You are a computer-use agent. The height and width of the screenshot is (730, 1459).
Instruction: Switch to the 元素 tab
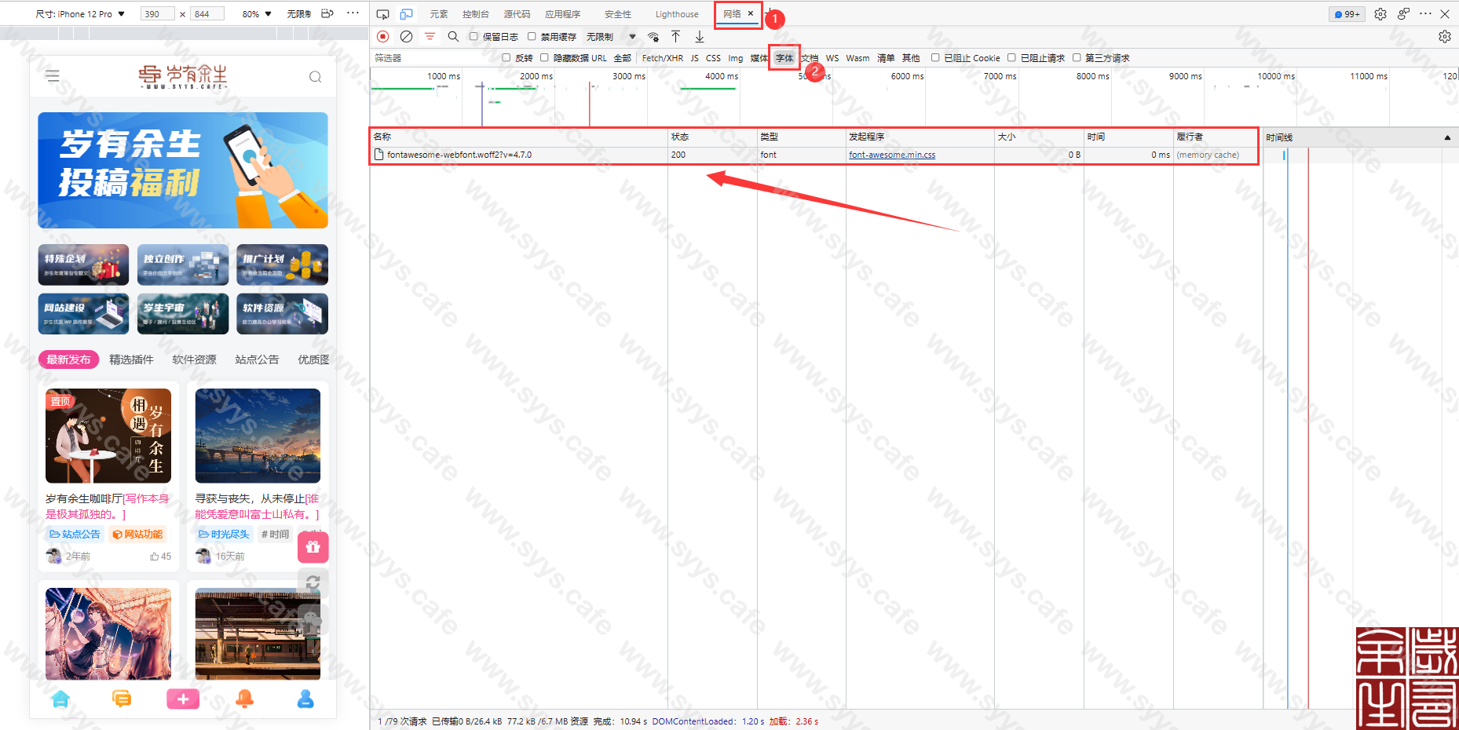pyautogui.click(x=439, y=14)
